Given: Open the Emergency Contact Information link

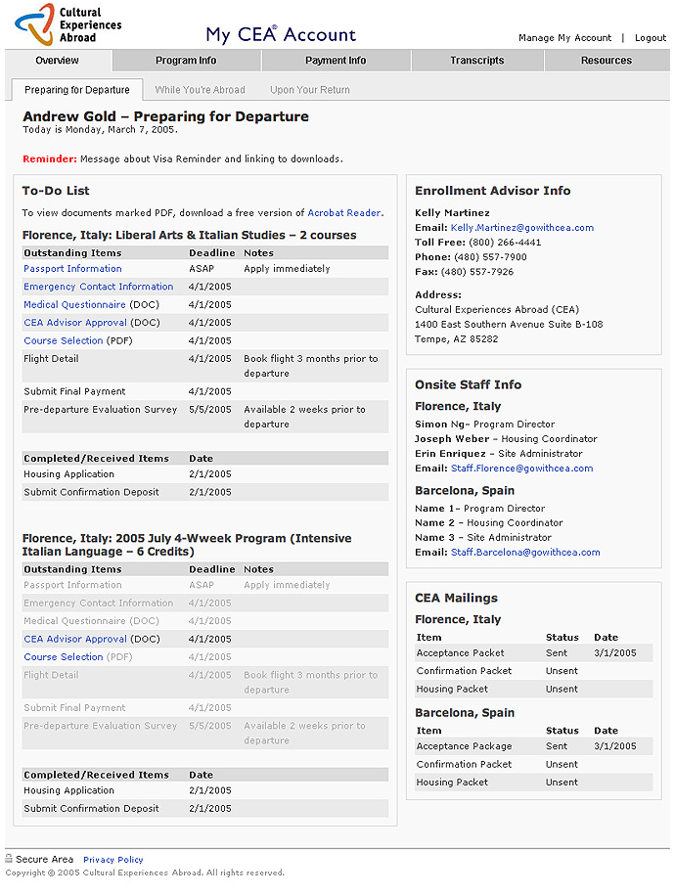Looking at the screenshot, I should (x=98, y=287).
